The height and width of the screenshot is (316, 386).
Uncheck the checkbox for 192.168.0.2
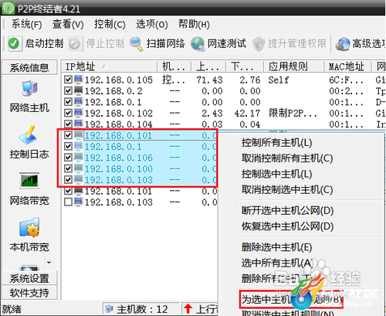click(x=68, y=90)
